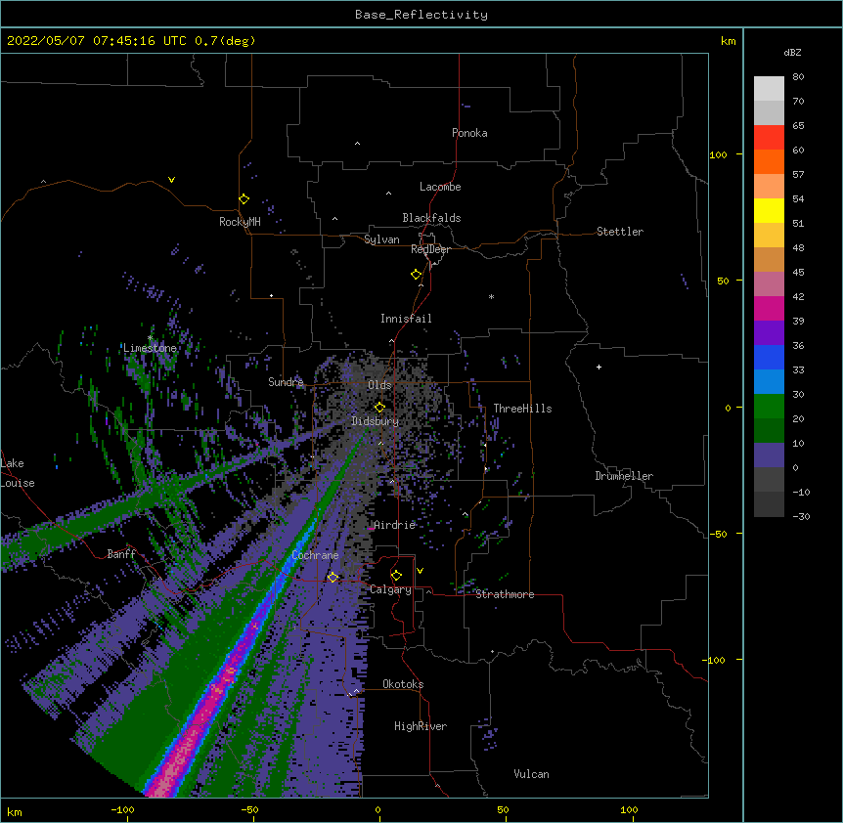Select the Banff label

[x=121, y=554]
